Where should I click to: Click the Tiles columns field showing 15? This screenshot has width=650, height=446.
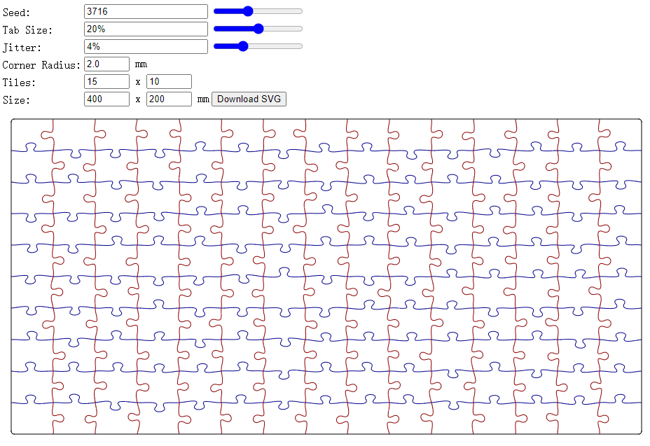pos(107,82)
